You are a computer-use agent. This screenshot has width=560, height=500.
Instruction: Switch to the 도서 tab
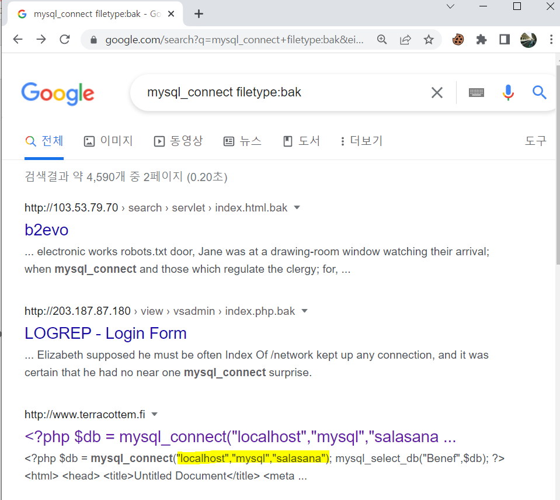point(301,141)
